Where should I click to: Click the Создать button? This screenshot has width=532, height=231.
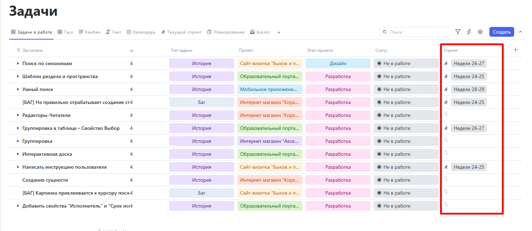pyautogui.click(x=502, y=32)
